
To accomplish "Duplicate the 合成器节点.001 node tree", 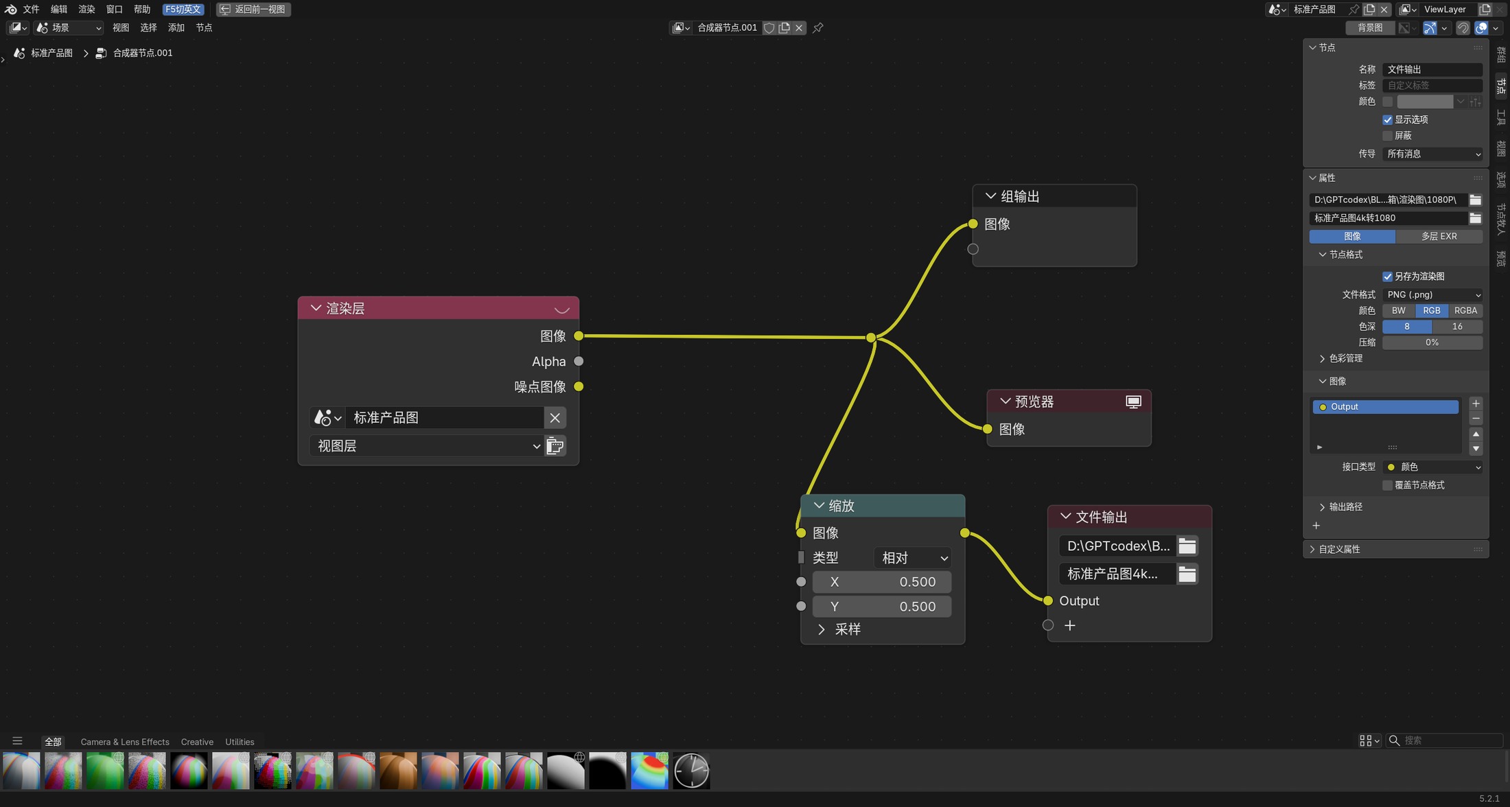I will click(785, 27).
